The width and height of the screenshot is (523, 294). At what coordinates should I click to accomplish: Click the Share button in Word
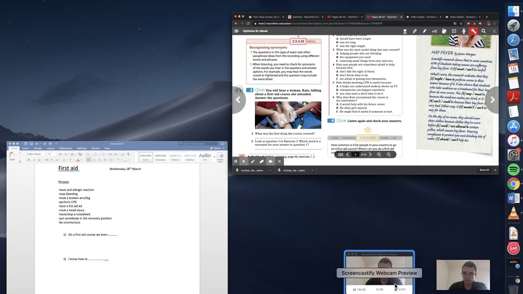pos(215,148)
